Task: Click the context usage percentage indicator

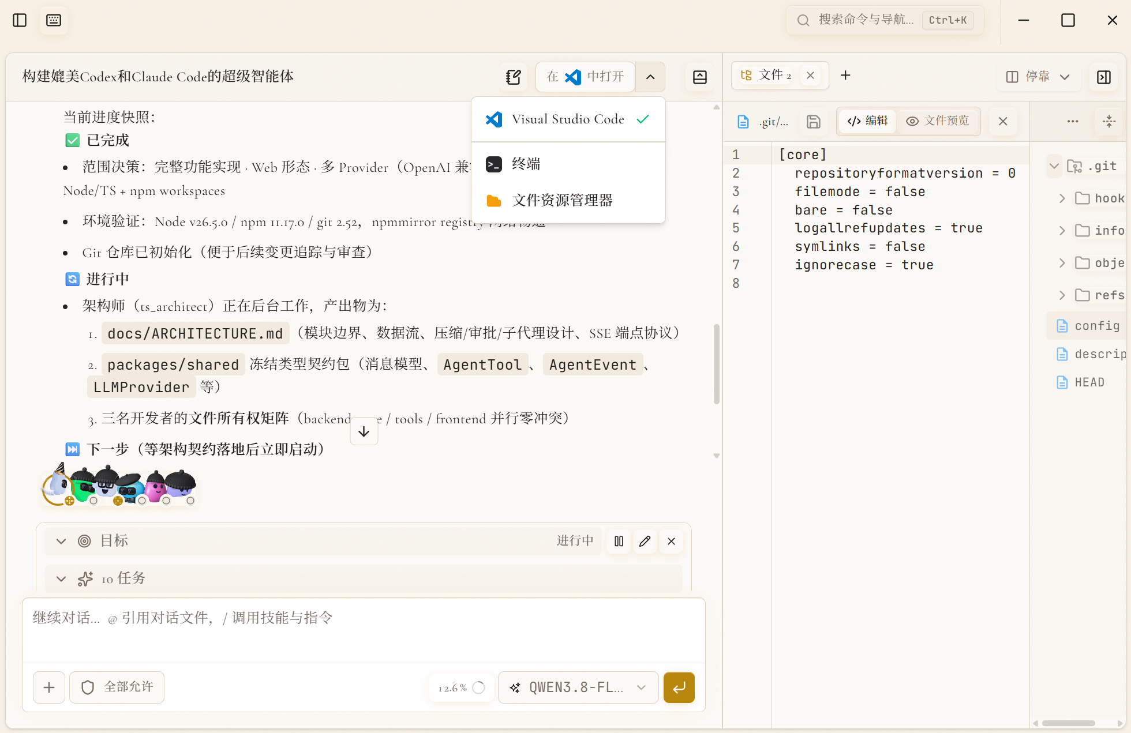Action: [462, 687]
